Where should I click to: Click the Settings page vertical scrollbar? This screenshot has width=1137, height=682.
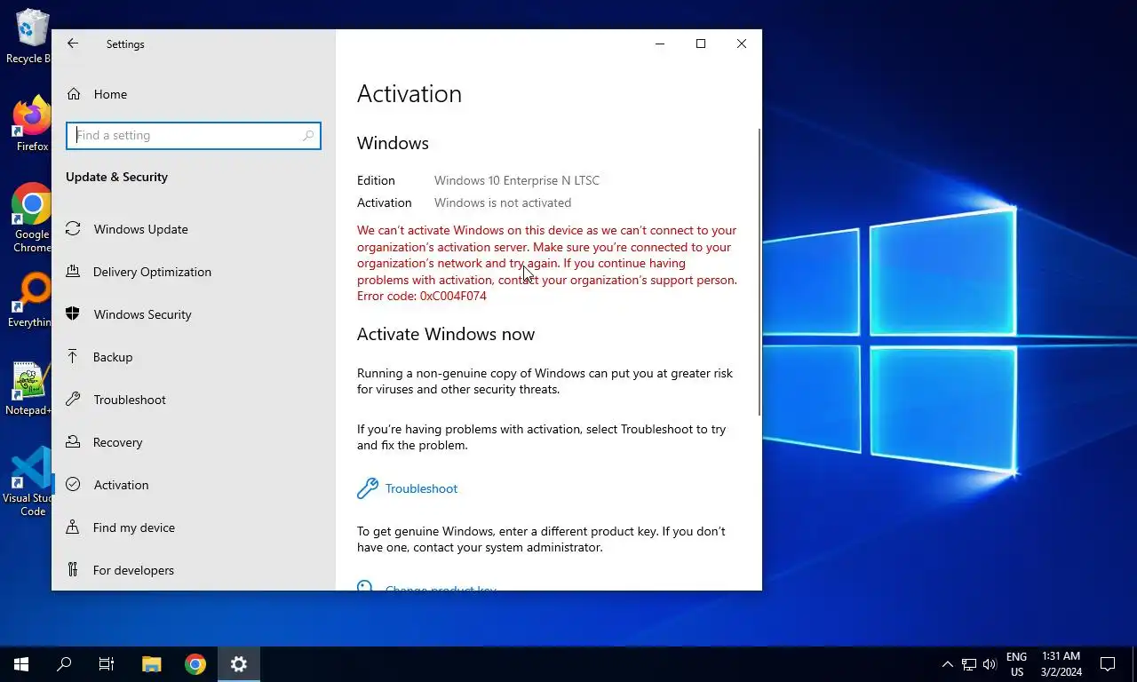coord(759,271)
